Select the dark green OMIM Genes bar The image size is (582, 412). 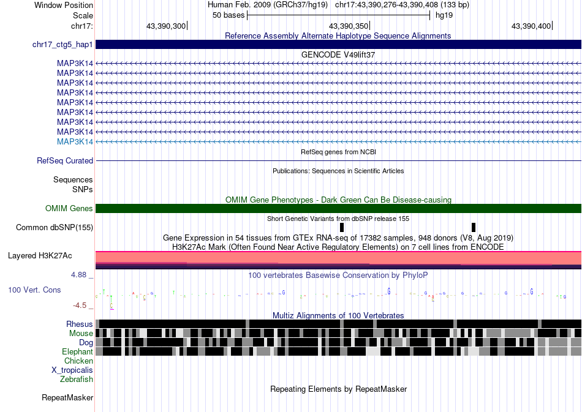[339, 208]
